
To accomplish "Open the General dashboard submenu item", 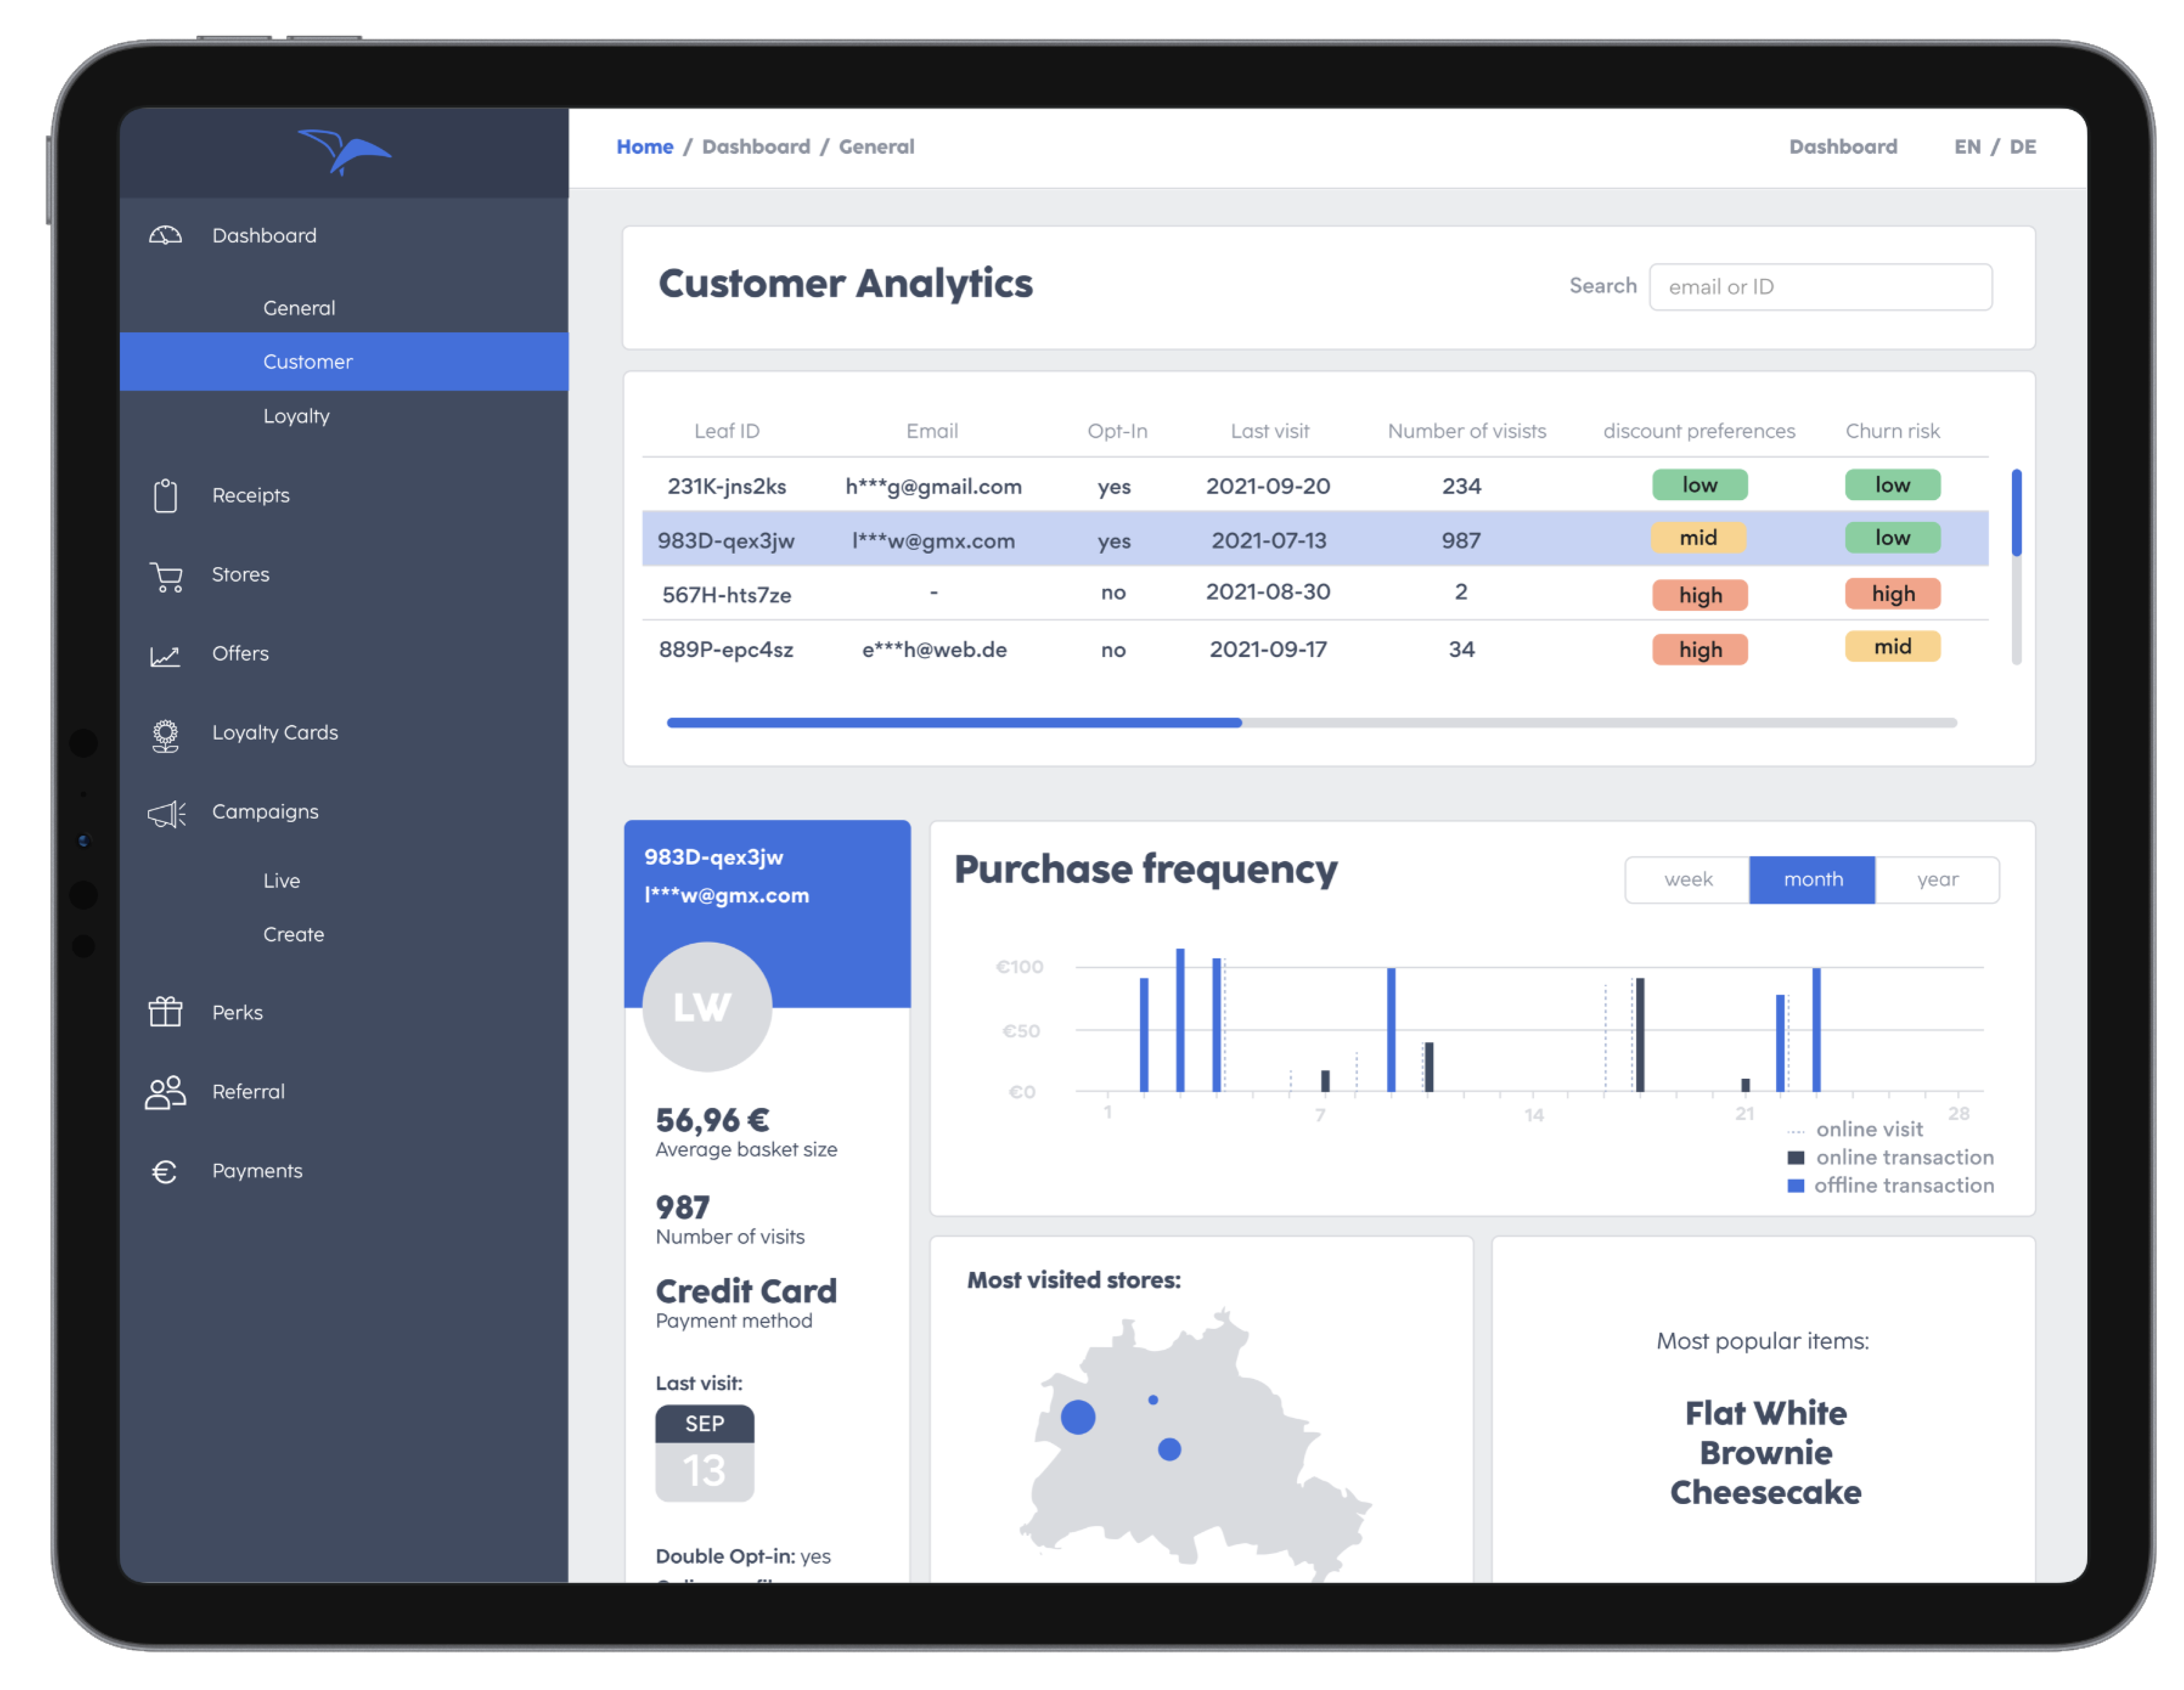I will pyautogui.click(x=299, y=308).
